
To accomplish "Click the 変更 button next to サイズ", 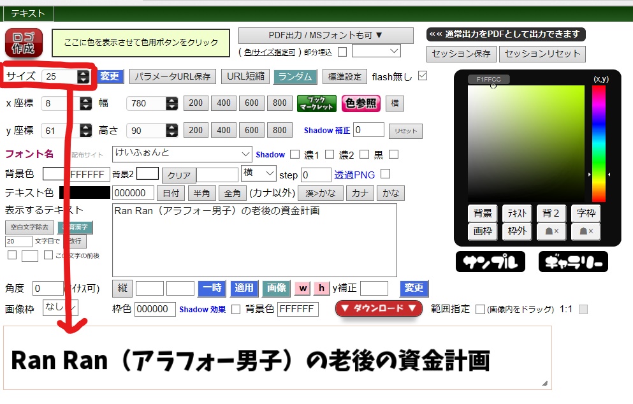I will [110, 76].
